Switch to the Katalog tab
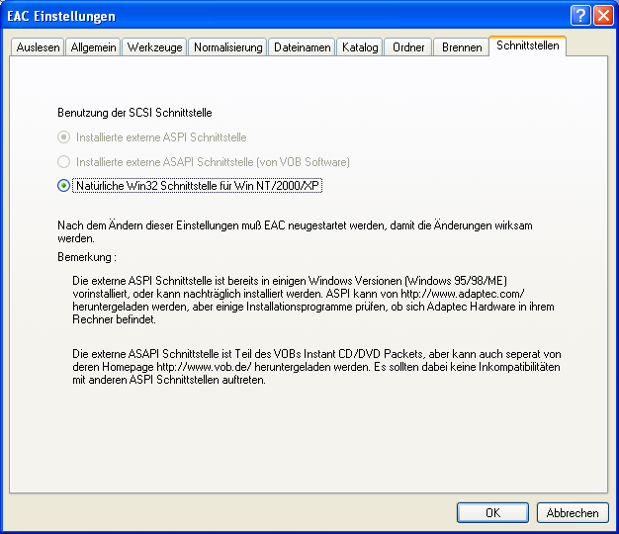Viewport: 619px width, 534px height. 360,47
